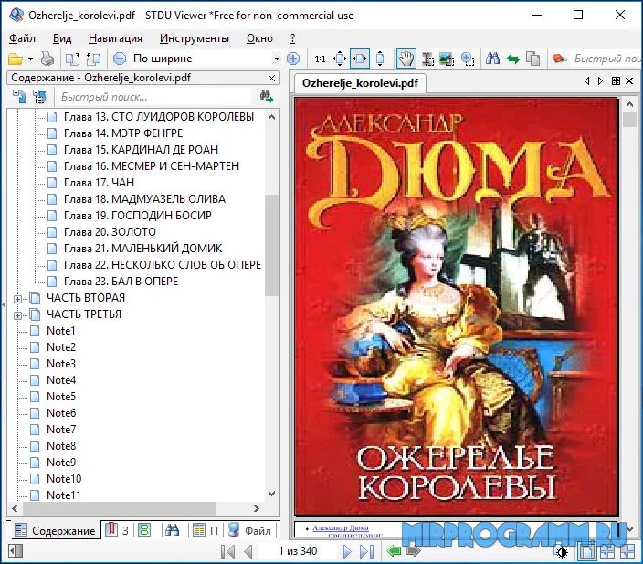
Task: Click the green arrows icon in toolbar
Action: (513, 59)
